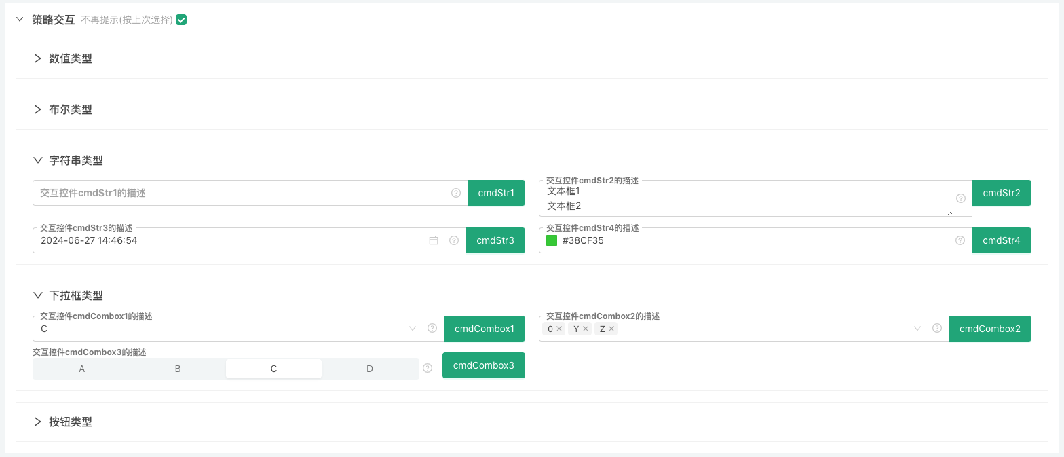The height and width of the screenshot is (457, 1064).
Task: Select segment B in cmdCombox3
Action: tap(178, 369)
